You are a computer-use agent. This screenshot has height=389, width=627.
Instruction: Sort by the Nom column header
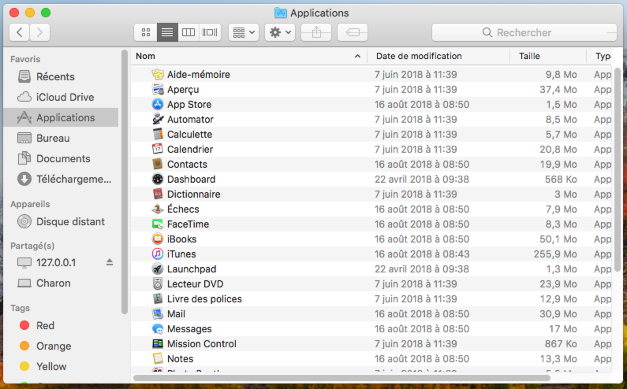coord(249,56)
